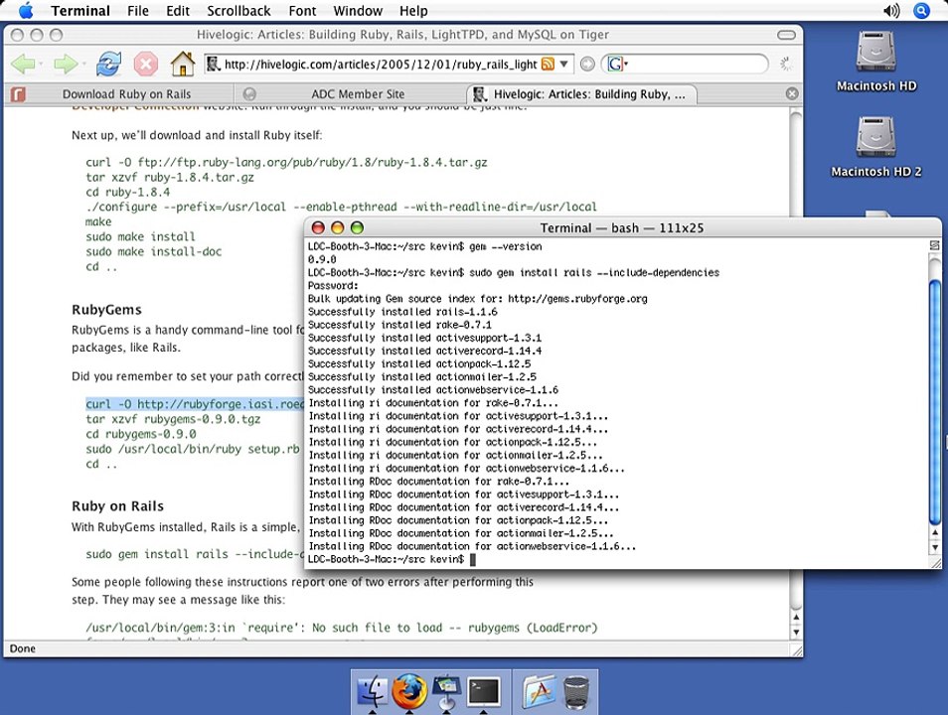Select the Hivelogic Articles tab

(x=581, y=93)
